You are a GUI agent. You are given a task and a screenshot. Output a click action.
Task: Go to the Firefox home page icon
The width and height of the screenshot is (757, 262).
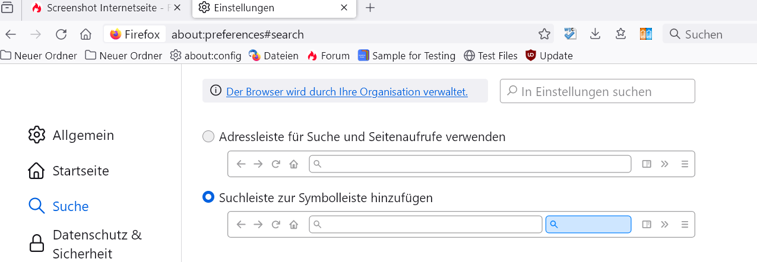coord(85,34)
